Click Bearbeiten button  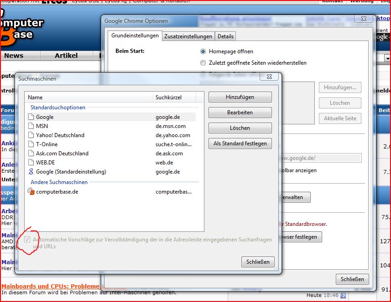point(240,113)
